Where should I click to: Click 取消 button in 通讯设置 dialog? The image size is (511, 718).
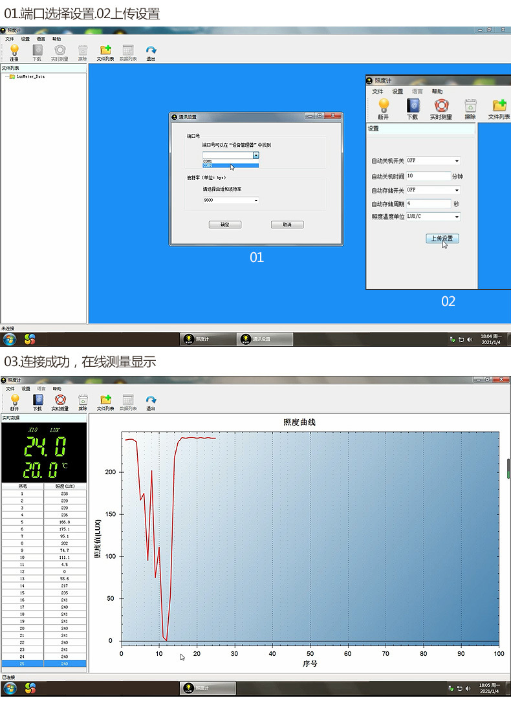pos(287,224)
